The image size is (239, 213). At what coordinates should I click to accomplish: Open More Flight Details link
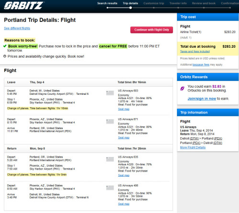[193, 147]
